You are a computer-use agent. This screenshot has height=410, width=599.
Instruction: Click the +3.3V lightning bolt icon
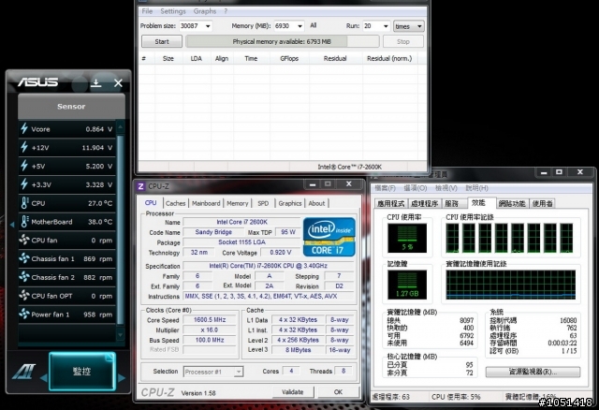click(24, 184)
